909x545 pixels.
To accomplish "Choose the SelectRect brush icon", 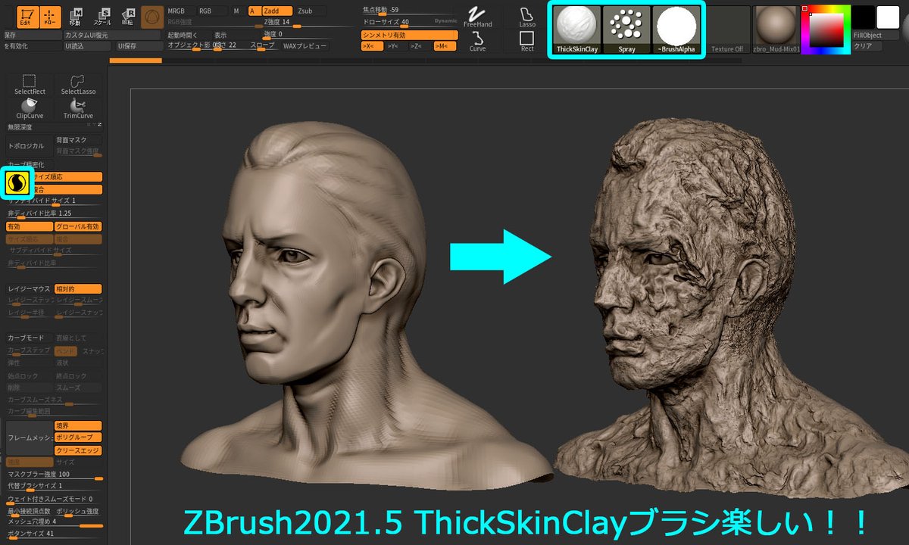I will [30, 85].
